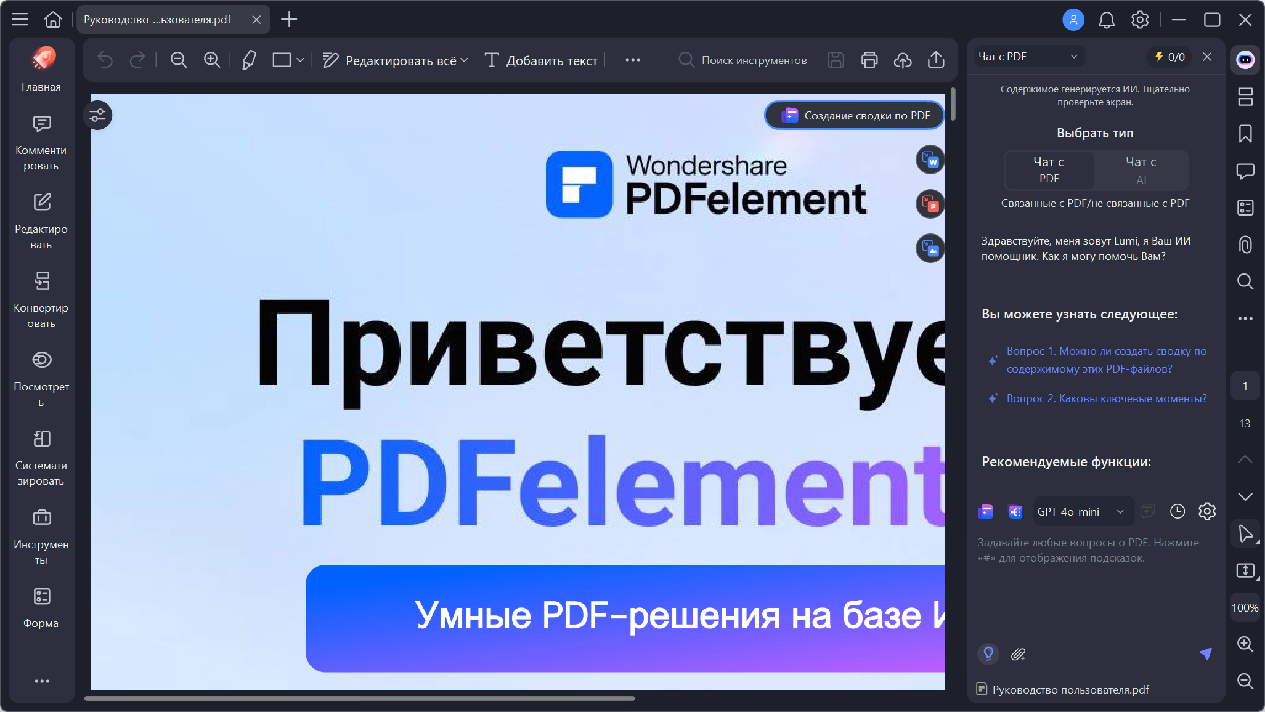Click the print icon in the toolbar
This screenshot has height=712, width=1265.
pyautogui.click(x=869, y=60)
